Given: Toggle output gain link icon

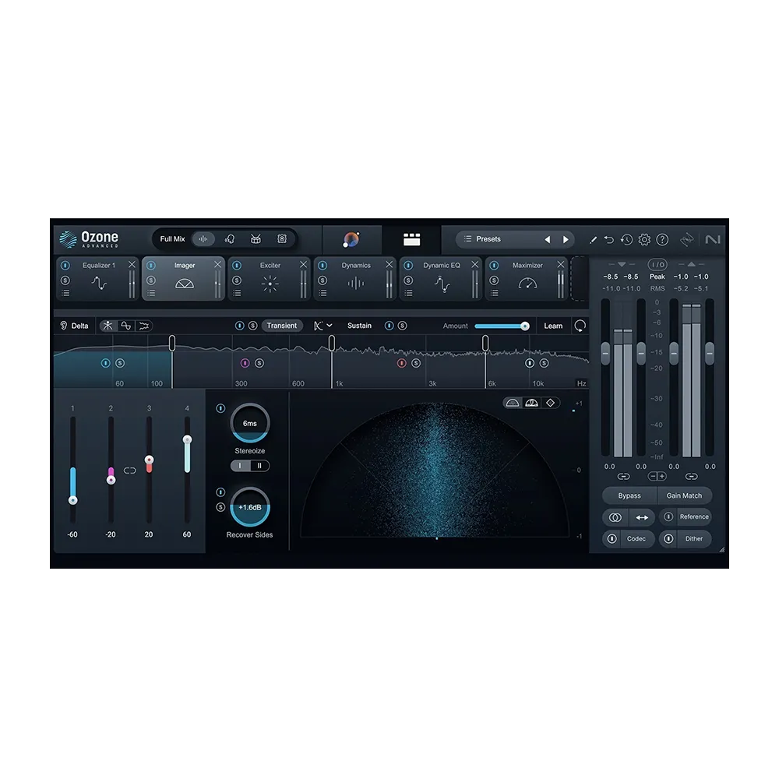Looking at the screenshot, I should pyautogui.click(x=691, y=477).
